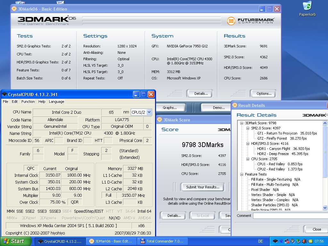
Task: Select Vertex Shader - Simple row
Action: tap(273, 195)
